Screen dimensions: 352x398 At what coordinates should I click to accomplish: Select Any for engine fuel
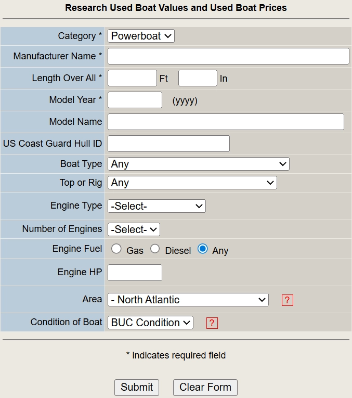pos(202,249)
